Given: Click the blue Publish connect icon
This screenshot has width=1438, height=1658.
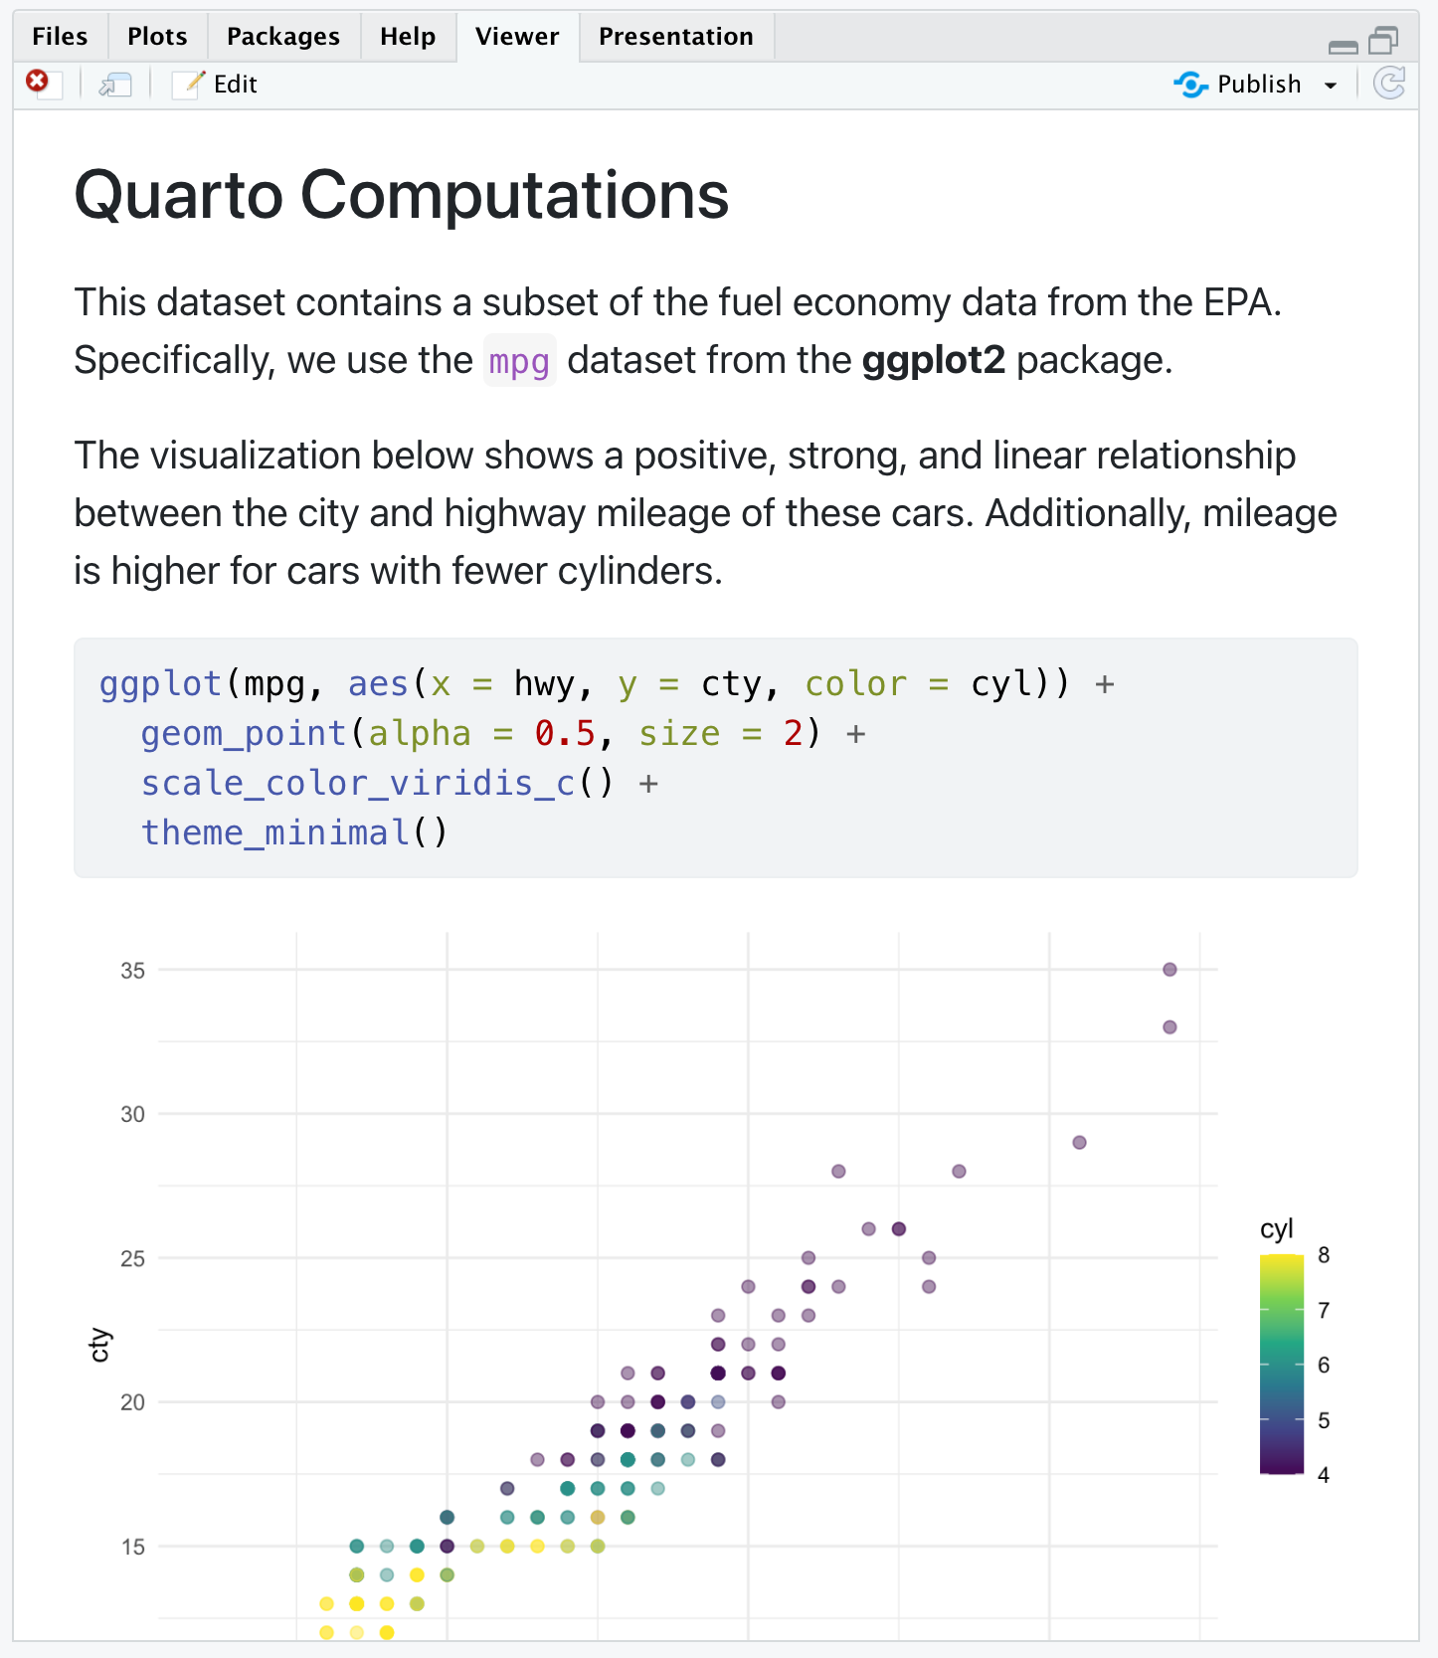Looking at the screenshot, I should (x=1189, y=85).
